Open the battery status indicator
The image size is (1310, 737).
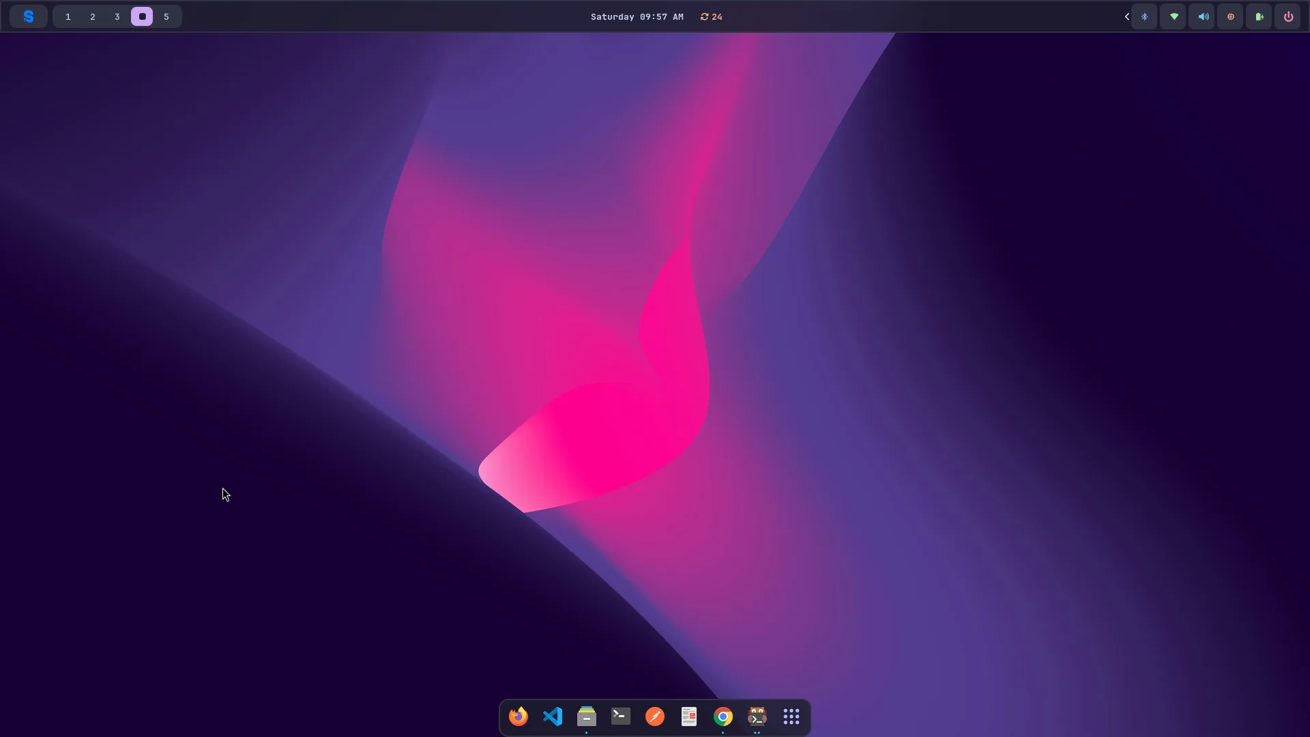[x=1260, y=16]
